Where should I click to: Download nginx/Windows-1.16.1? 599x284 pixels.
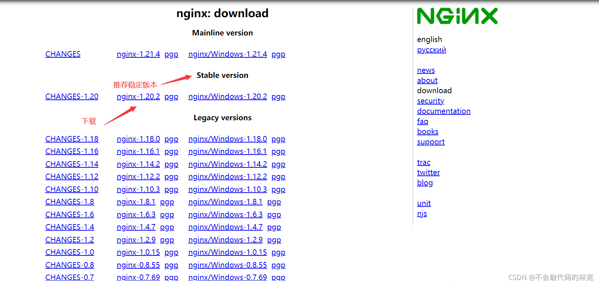pos(227,151)
